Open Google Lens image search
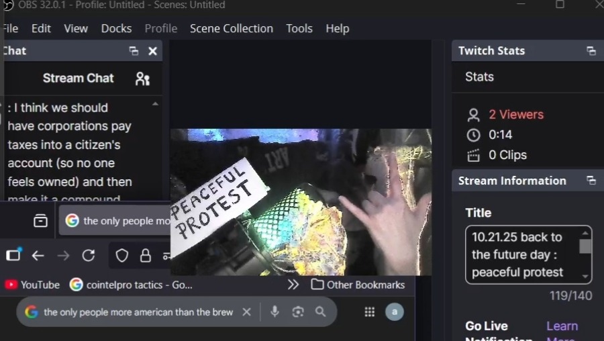 click(x=298, y=311)
